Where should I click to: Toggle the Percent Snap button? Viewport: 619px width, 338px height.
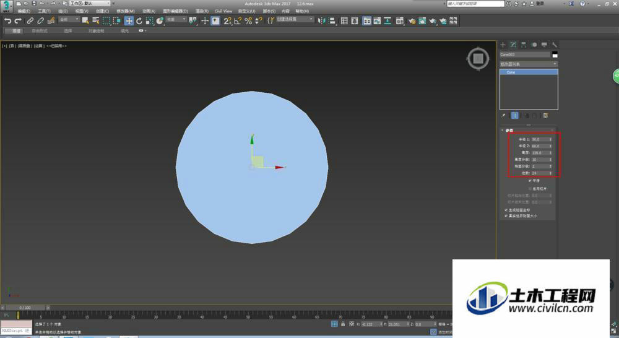pos(248,21)
